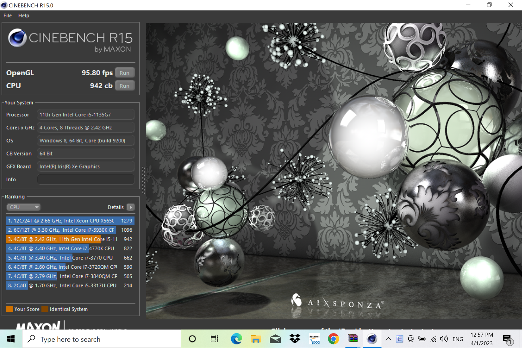Select the GFX Board field
The width and height of the screenshot is (522, 348).
pyautogui.click(x=86, y=166)
